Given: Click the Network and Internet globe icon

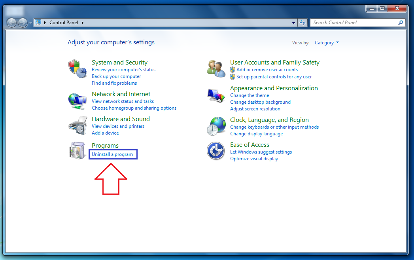Looking at the screenshot, I should click(78, 101).
